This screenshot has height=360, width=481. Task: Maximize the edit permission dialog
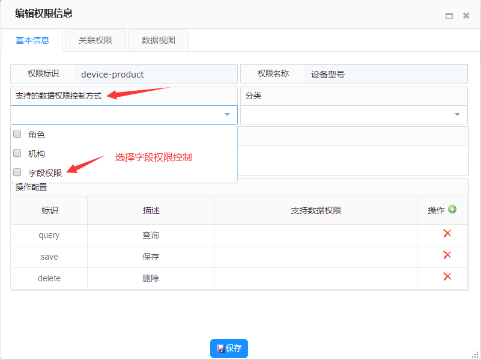pos(449,16)
